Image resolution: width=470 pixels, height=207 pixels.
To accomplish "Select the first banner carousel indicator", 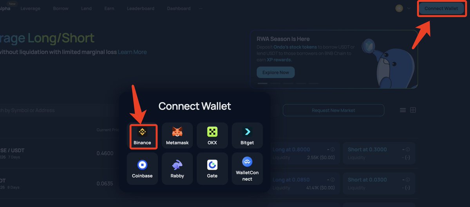I will 262,83.
